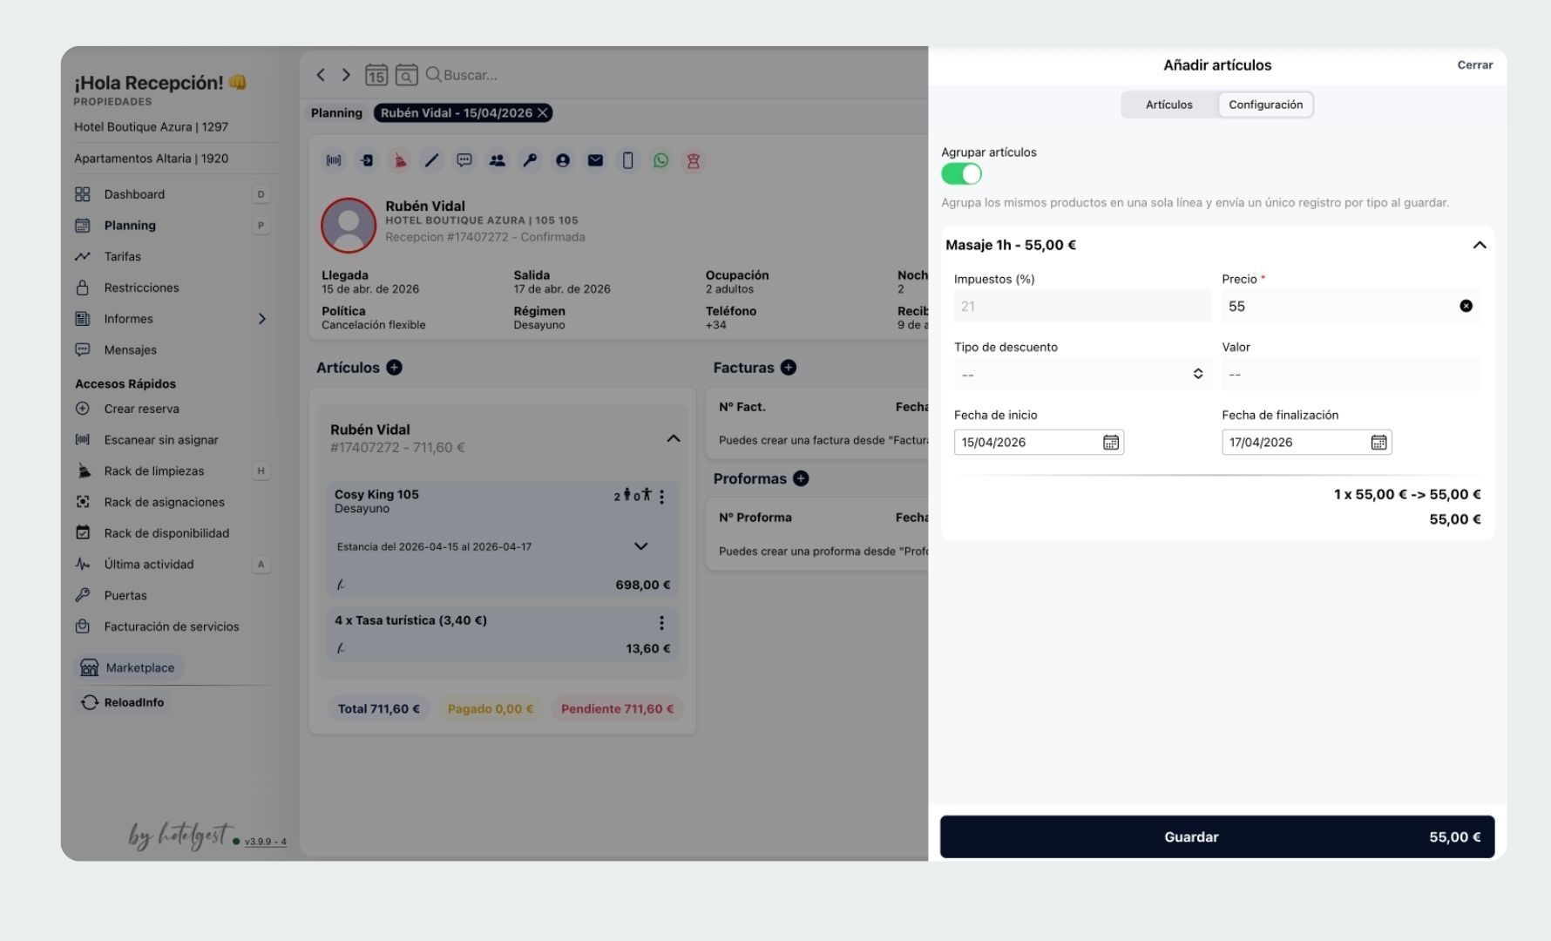This screenshot has height=941, width=1551.
Task: Collapse the Masaje 1h section
Action: 1480,245
